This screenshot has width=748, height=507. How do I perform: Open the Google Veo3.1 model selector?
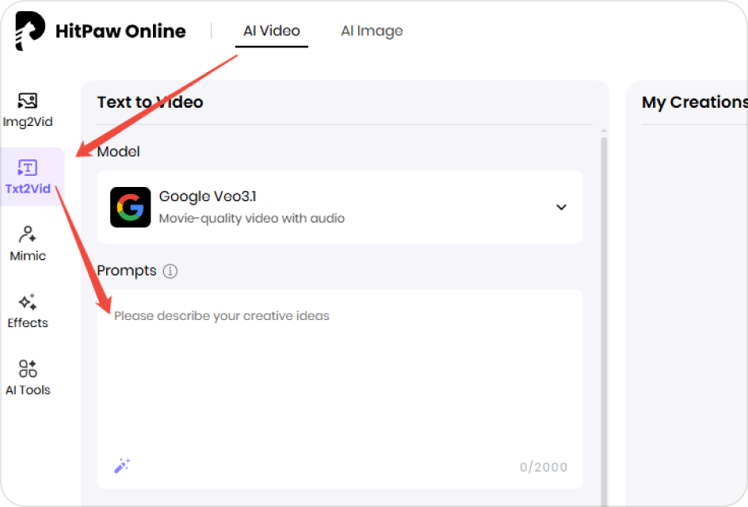click(x=339, y=208)
